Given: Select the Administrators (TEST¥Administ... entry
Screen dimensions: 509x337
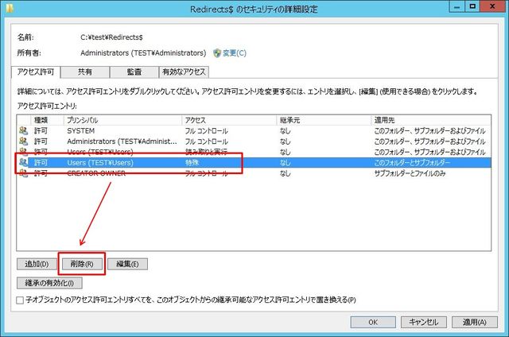Looking at the screenshot, I should click(254, 141).
